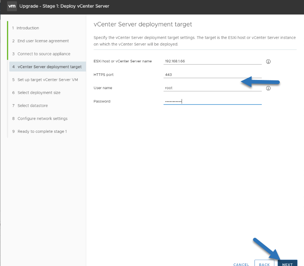304x266 pixels.
Task: Click ESXi host or vCenter Server name field
Action: [x=212, y=61]
